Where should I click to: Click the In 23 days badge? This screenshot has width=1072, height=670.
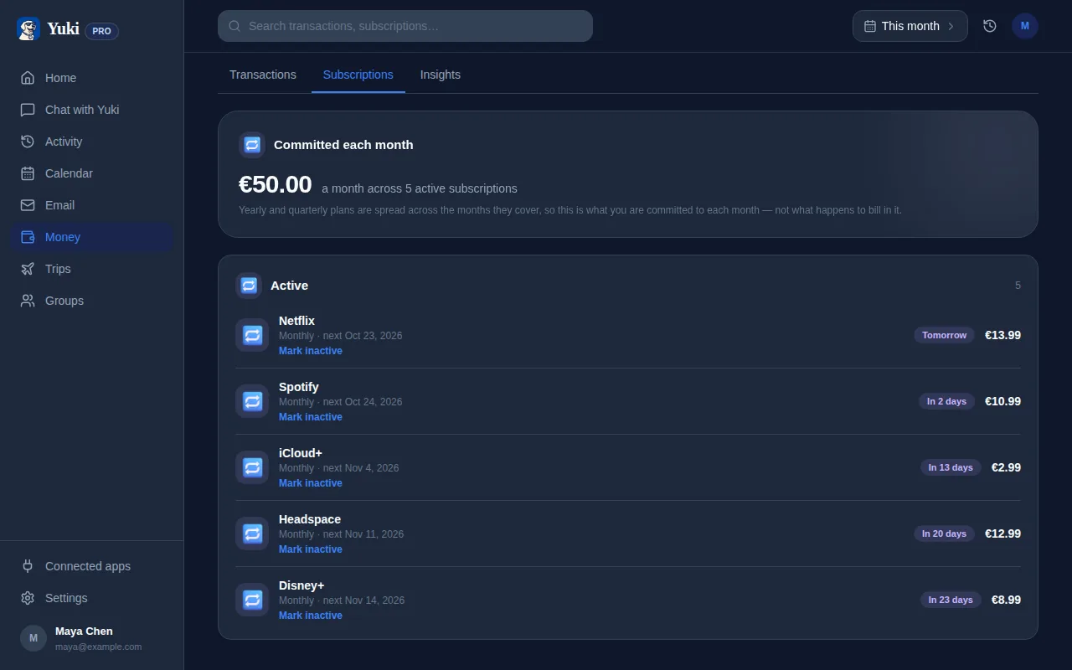pyautogui.click(x=951, y=600)
